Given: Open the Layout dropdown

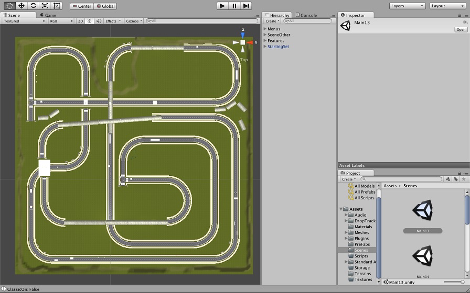Looking at the screenshot, I should pos(447,6).
